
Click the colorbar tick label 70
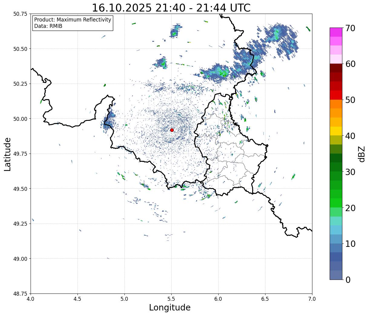(350, 28)
